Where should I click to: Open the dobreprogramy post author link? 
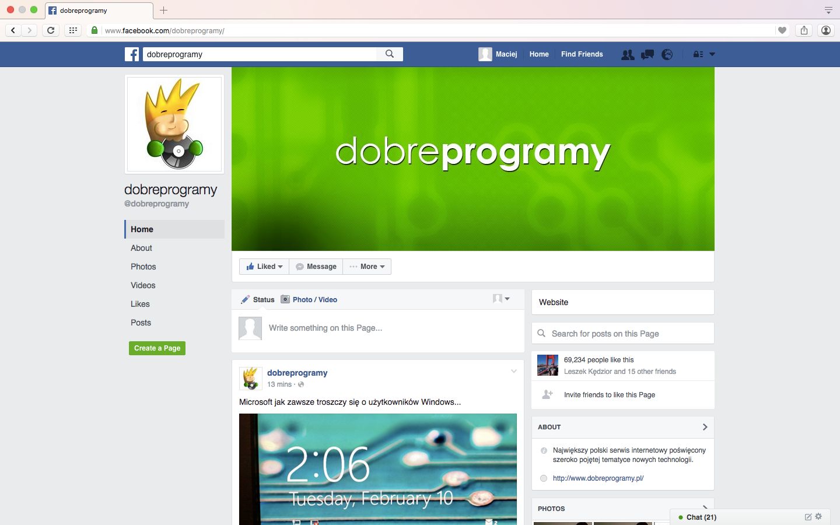point(297,373)
